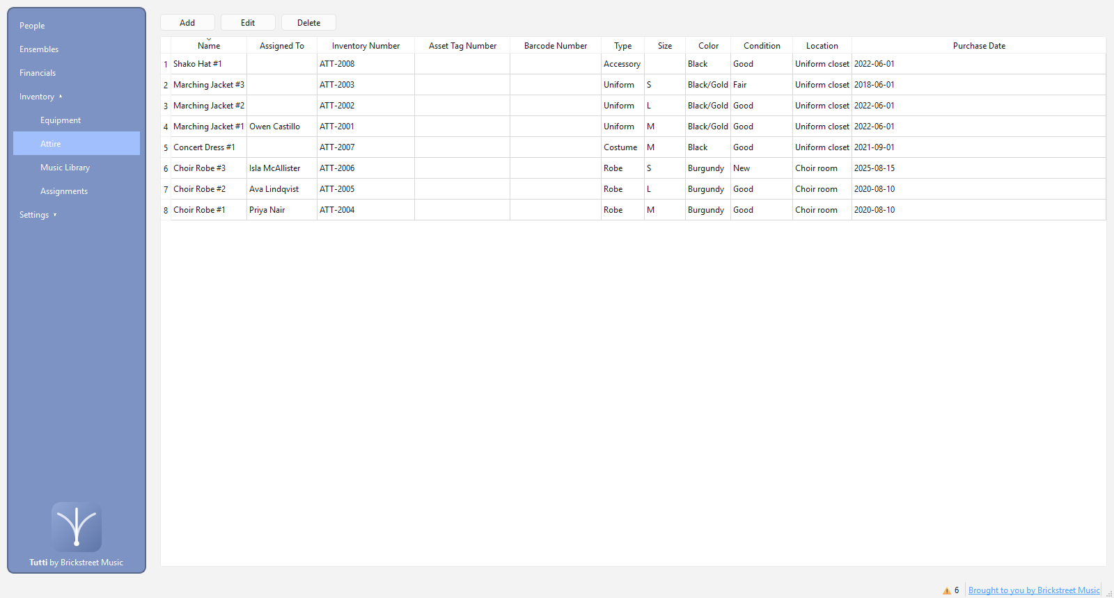Select the Choir Robe #2 name cell
The width and height of the screenshot is (1114, 598).
click(x=209, y=189)
